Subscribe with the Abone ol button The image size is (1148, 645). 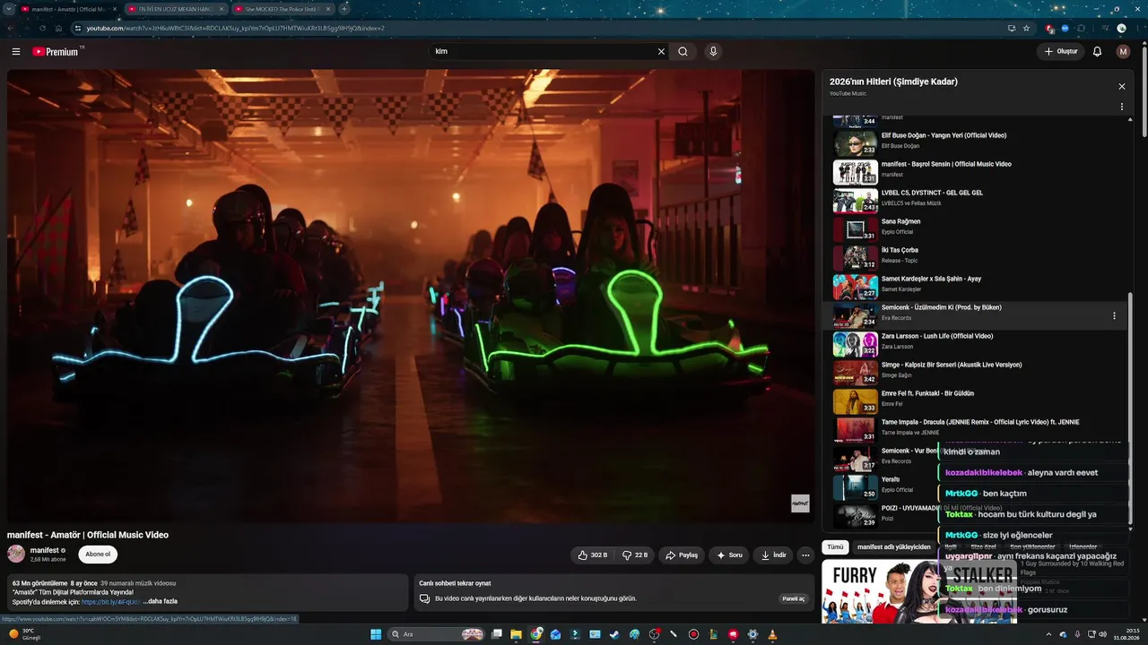coord(98,555)
